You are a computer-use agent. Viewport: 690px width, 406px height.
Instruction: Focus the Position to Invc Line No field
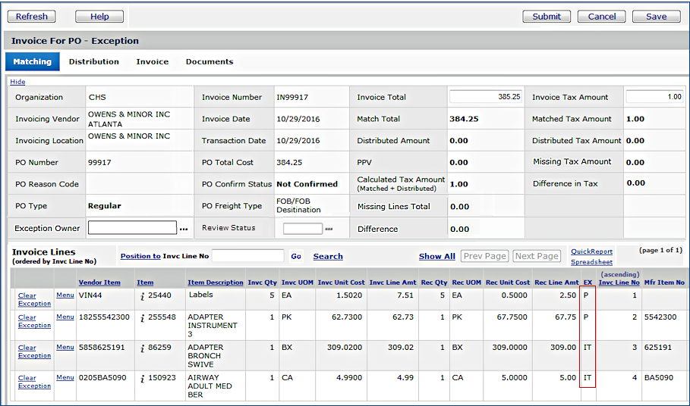pyautogui.click(x=248, y=256)
